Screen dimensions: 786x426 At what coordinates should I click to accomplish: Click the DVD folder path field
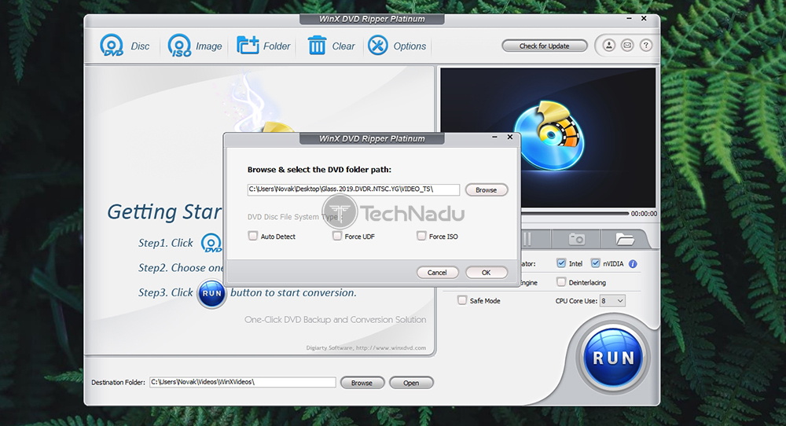(x=354, y=189)
